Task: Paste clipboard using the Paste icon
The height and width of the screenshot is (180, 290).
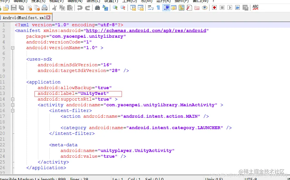Action: [x=70, y=8]
